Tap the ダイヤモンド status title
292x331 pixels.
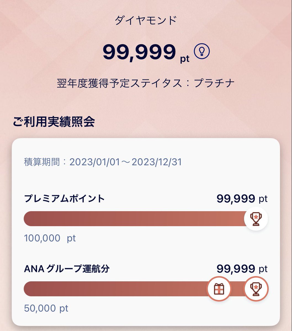pos(146,20)
